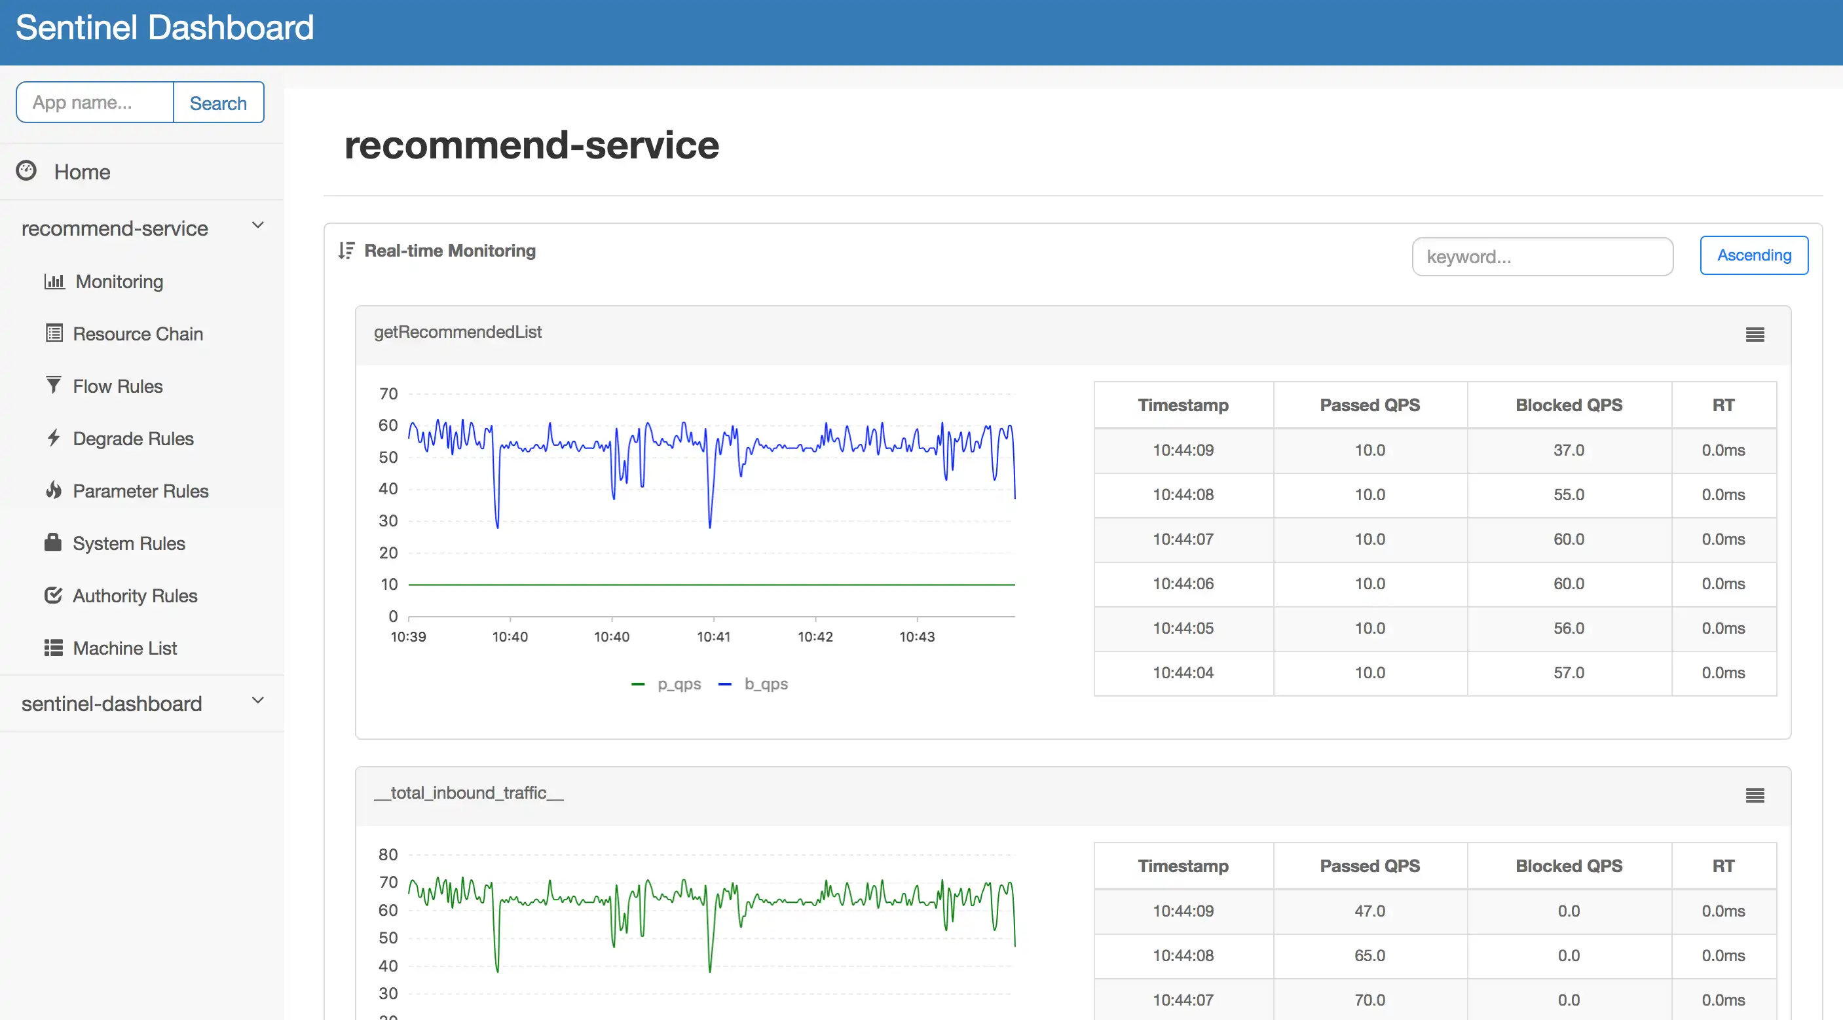The width and height of the screenshot is (1843, 1020).
Task: Click the Search button
Action: coord(217,101)
